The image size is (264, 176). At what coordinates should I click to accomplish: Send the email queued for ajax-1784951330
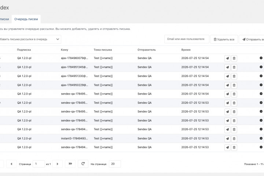pyautogui.click(x=227, y=76)
